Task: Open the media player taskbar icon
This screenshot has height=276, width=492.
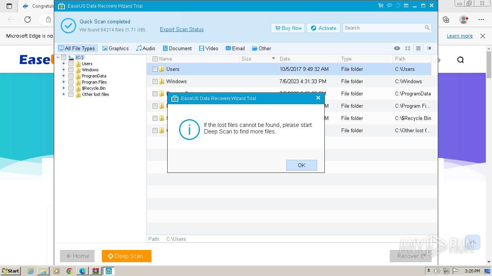Action: [57, 271]
